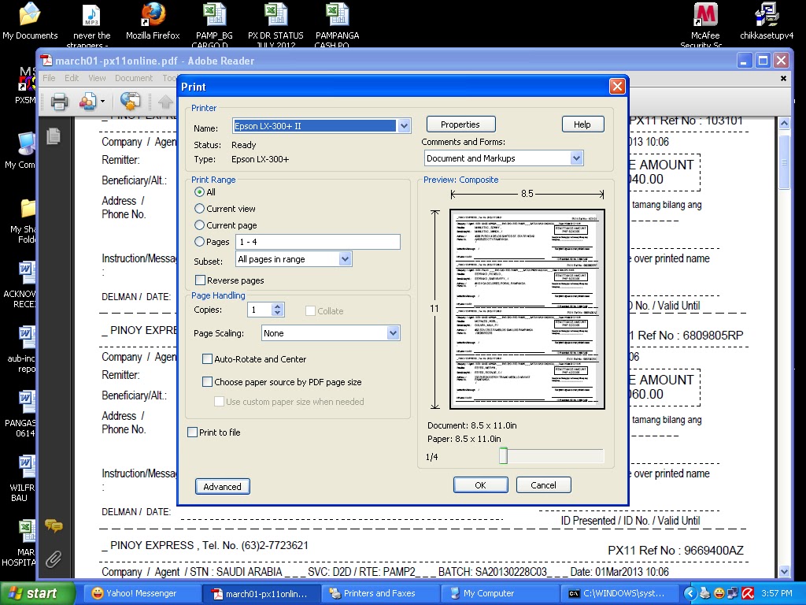
Task: Select the Current view radio button
Action: click(199, 208)
